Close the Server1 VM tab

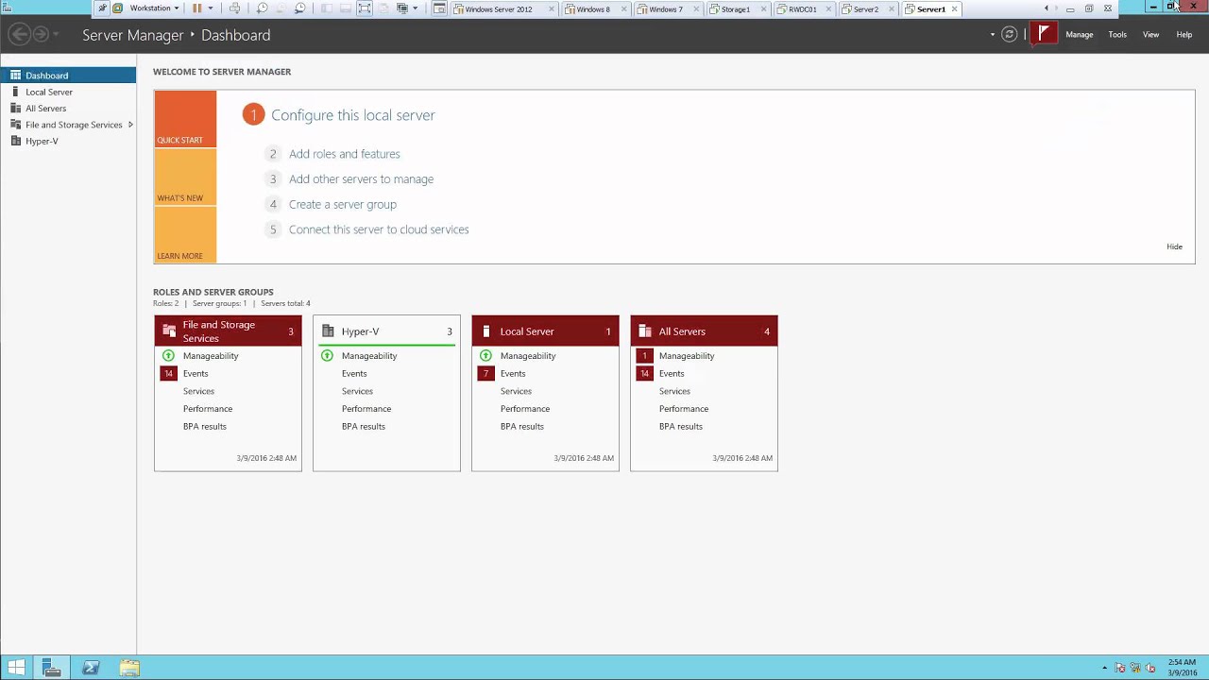coord(955,9)
